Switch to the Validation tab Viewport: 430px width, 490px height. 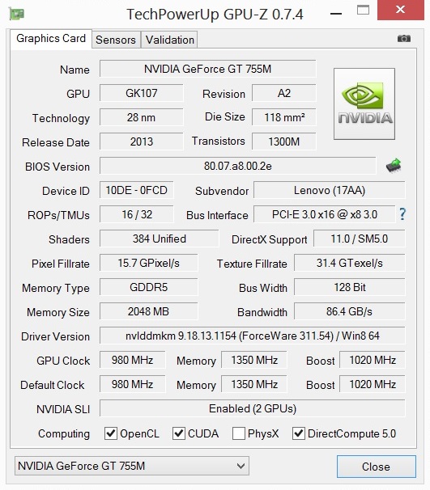(169, 40)
